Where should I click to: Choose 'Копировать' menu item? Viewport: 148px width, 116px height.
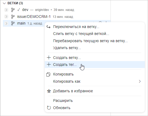pyautogui.click(x=95, y=74)
